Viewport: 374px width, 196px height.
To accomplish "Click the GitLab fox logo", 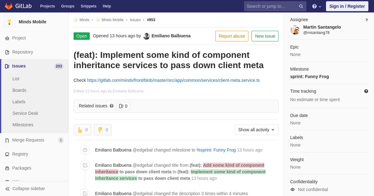I will coord(9,6).
